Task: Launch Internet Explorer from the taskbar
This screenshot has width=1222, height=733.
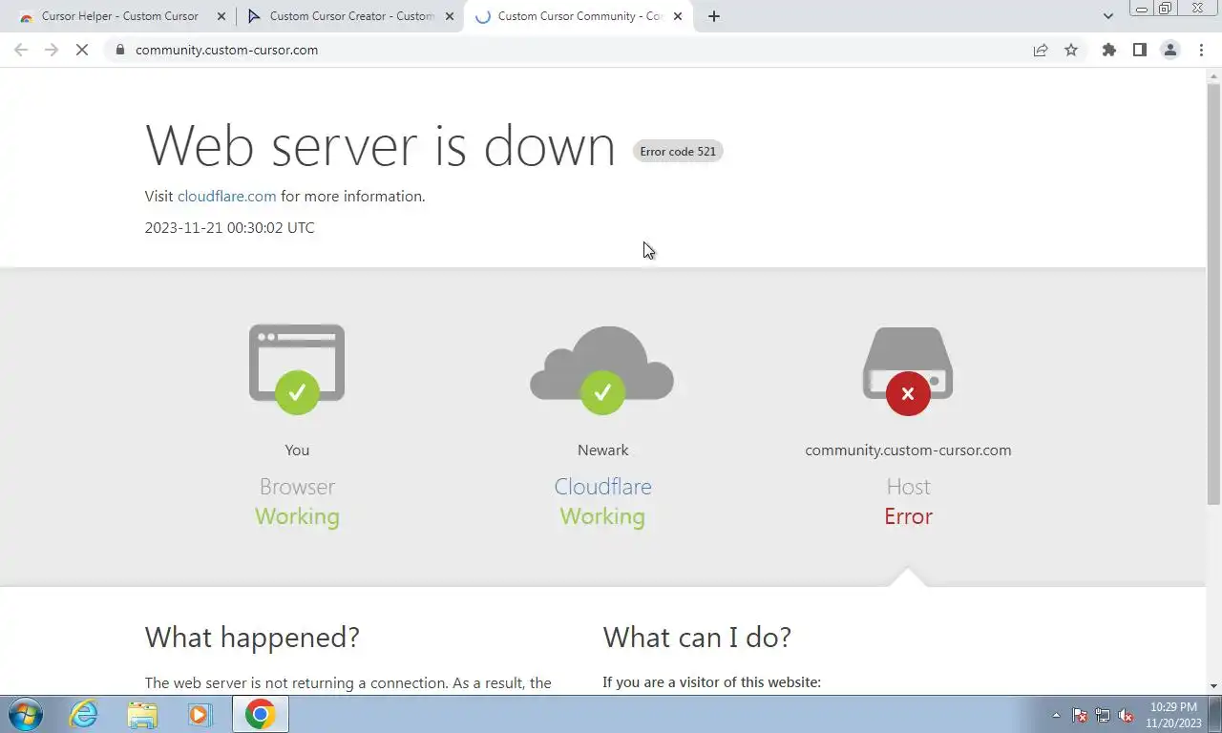Action: (84, 714)
